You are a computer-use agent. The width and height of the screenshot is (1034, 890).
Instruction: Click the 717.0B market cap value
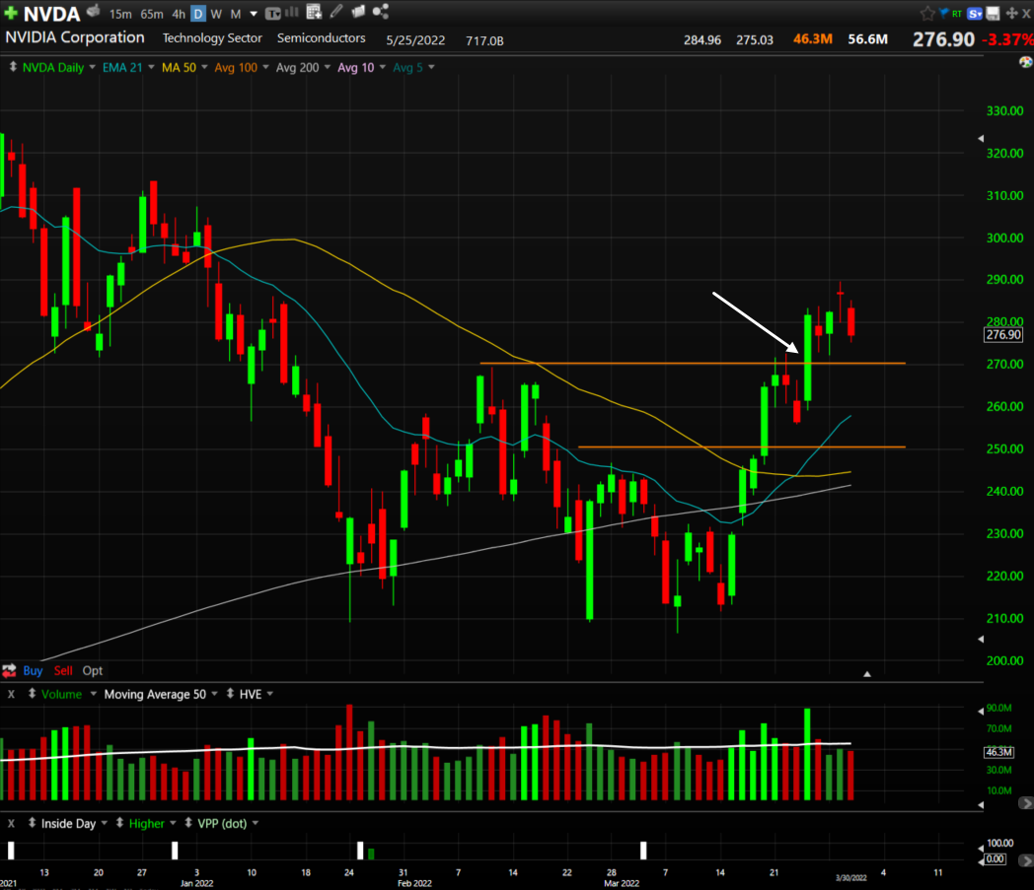[484, 40]
